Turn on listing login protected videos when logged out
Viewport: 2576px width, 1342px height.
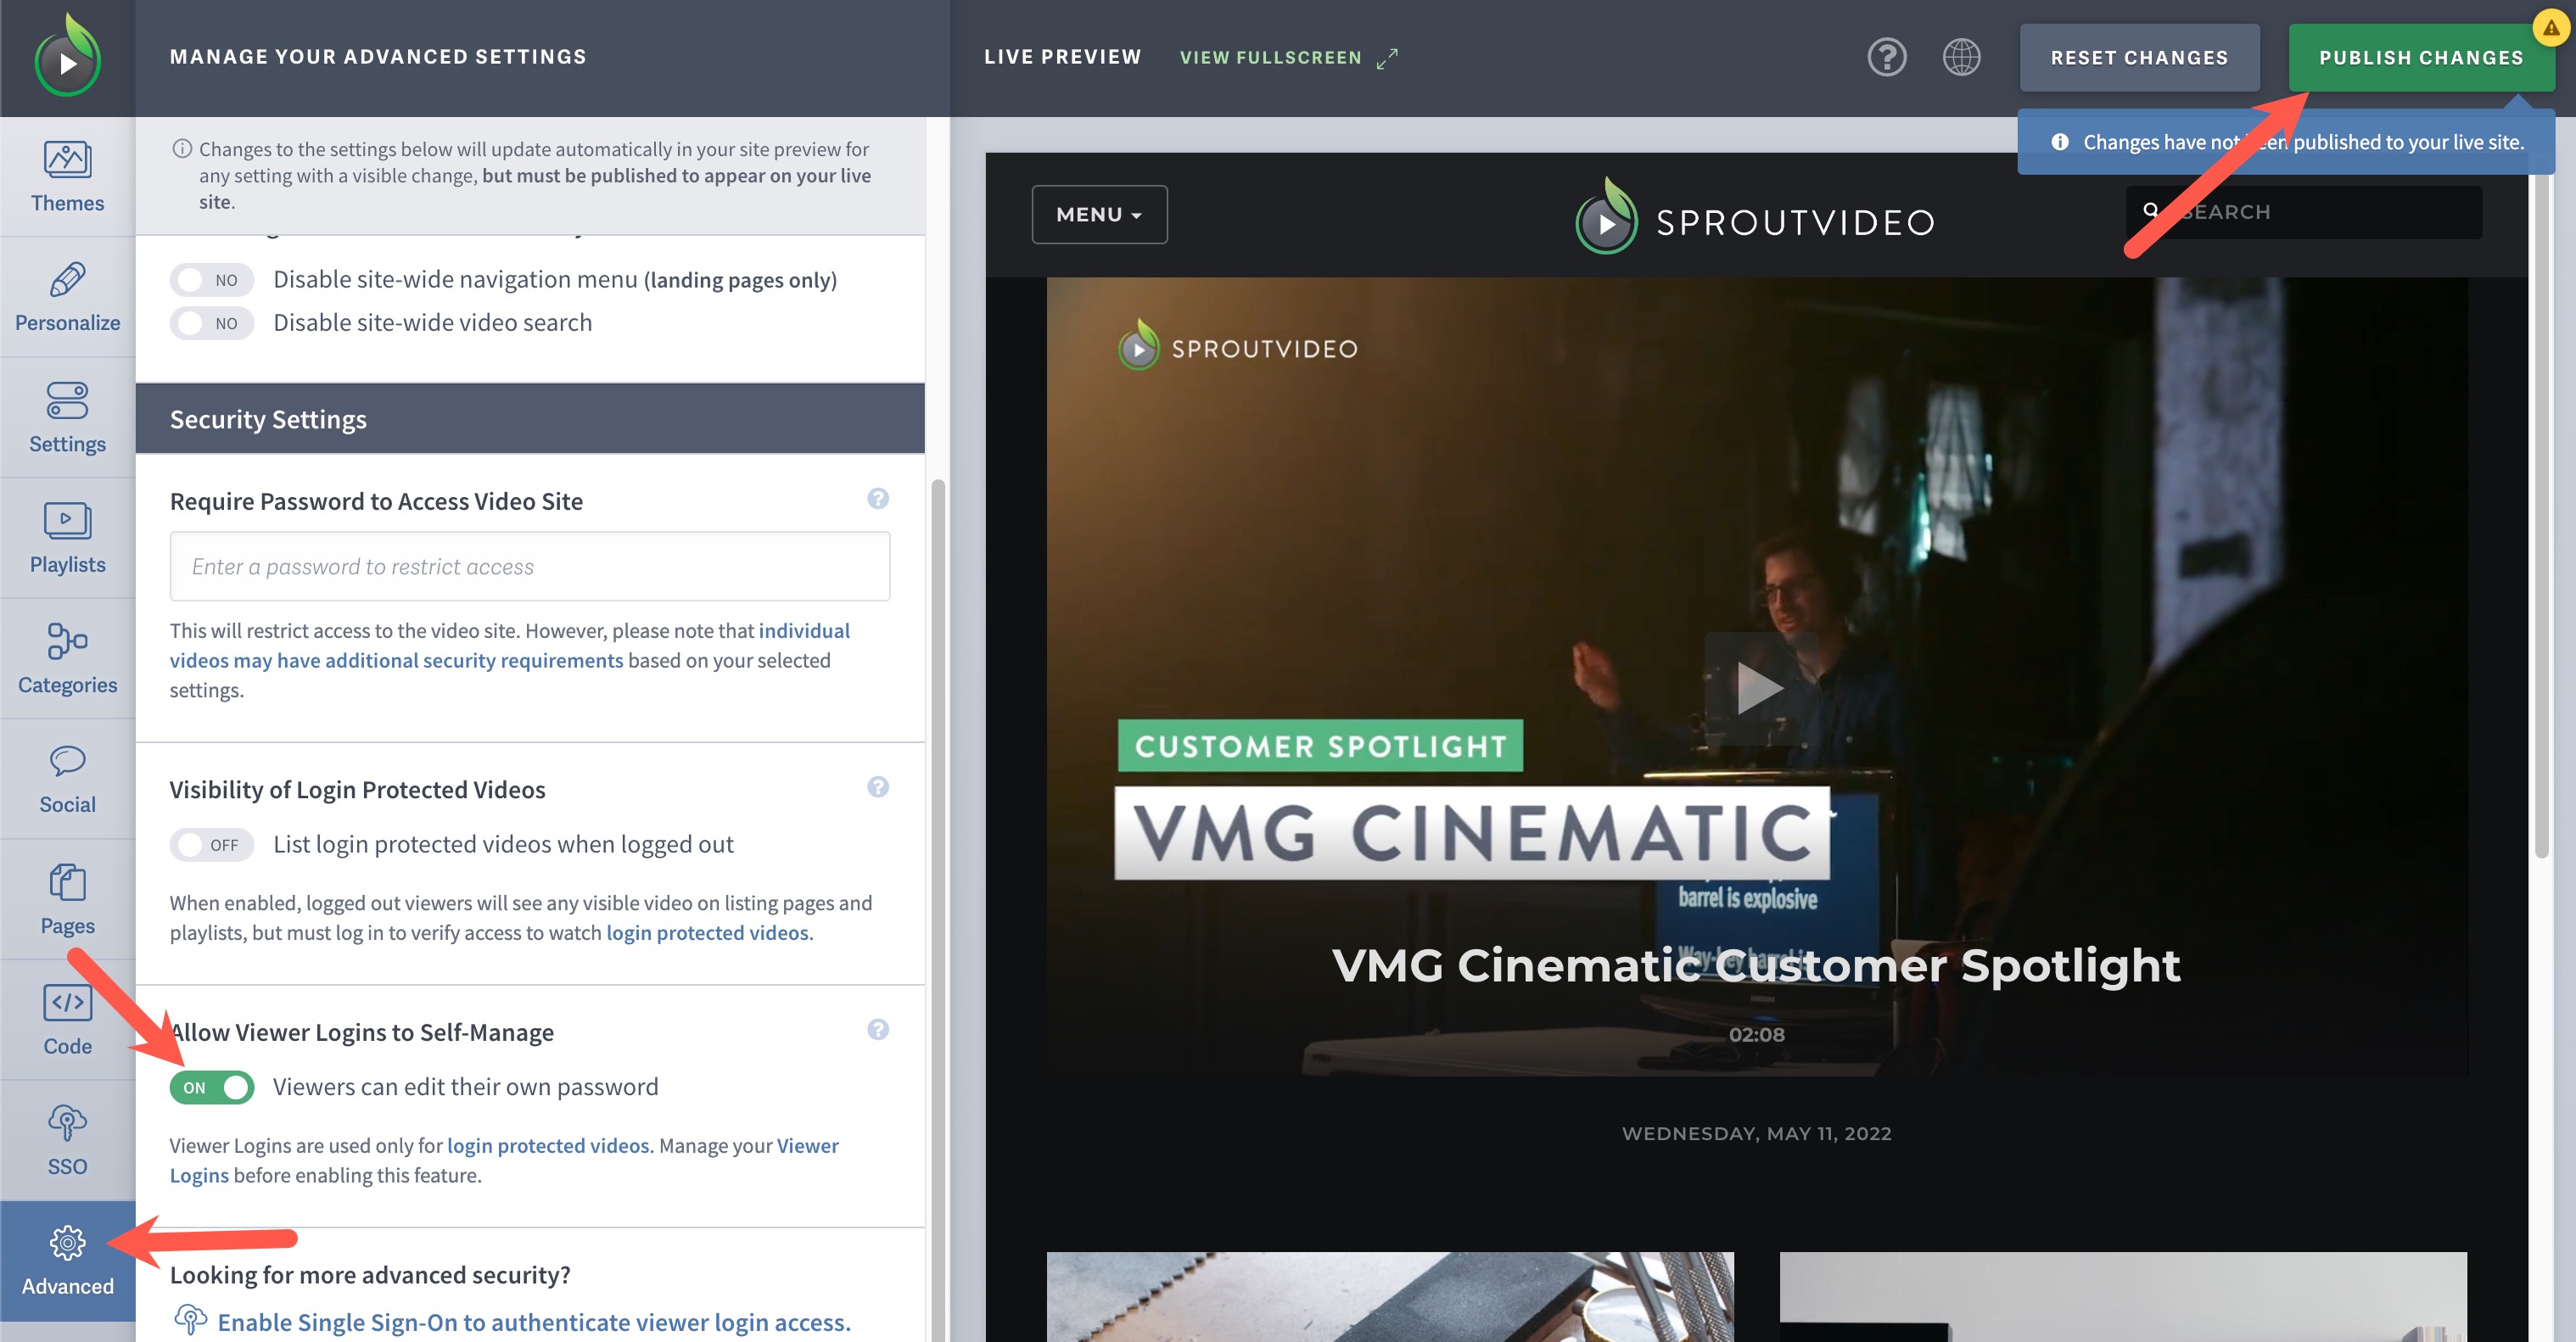click(x=211, y=844)
